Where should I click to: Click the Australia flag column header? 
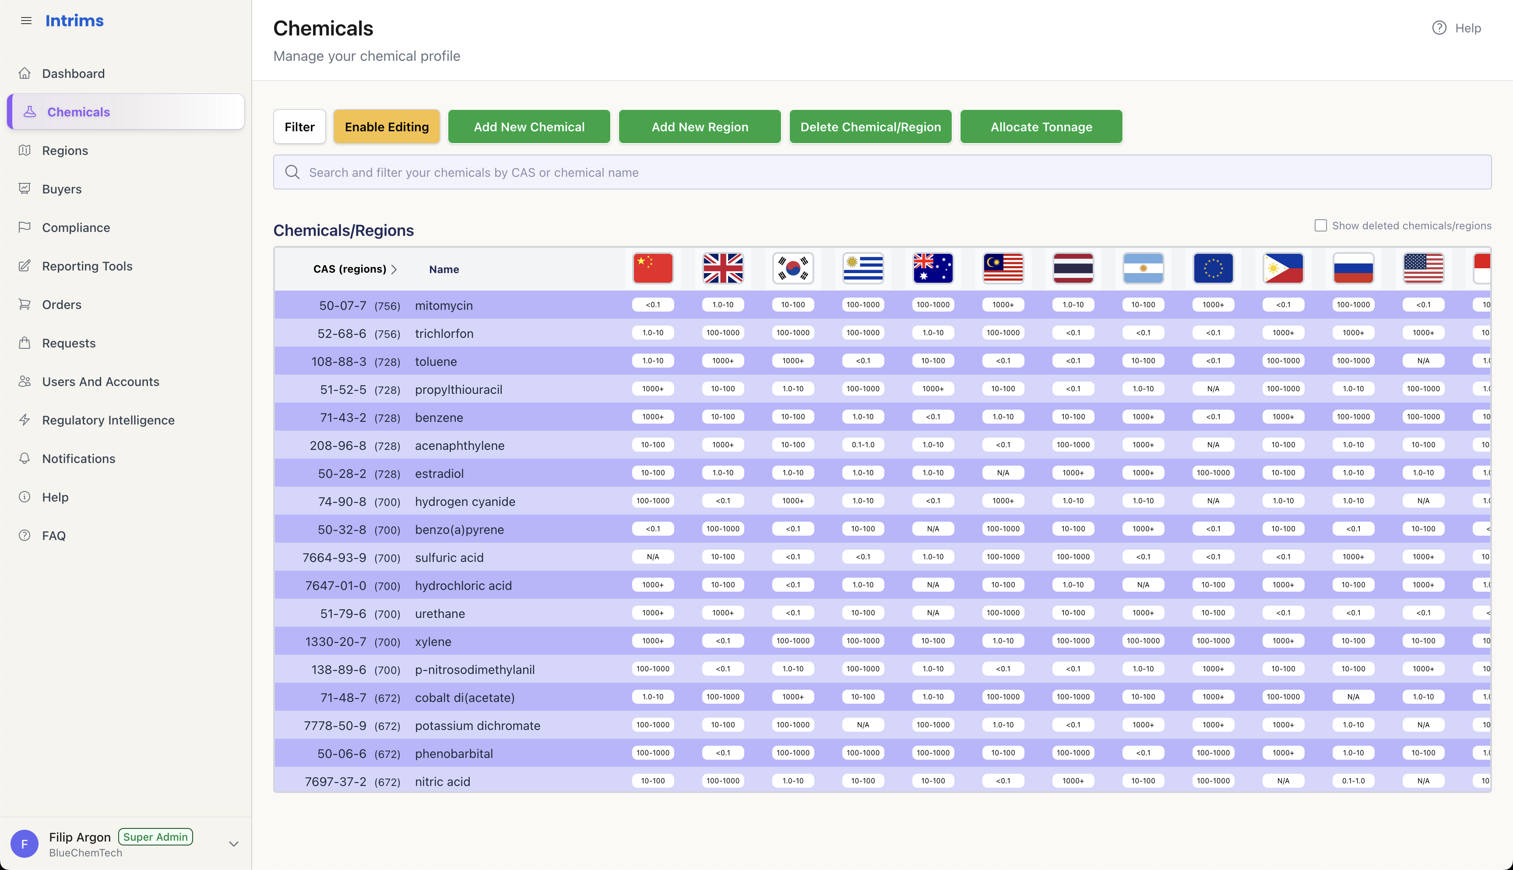[x=933, y=268]
